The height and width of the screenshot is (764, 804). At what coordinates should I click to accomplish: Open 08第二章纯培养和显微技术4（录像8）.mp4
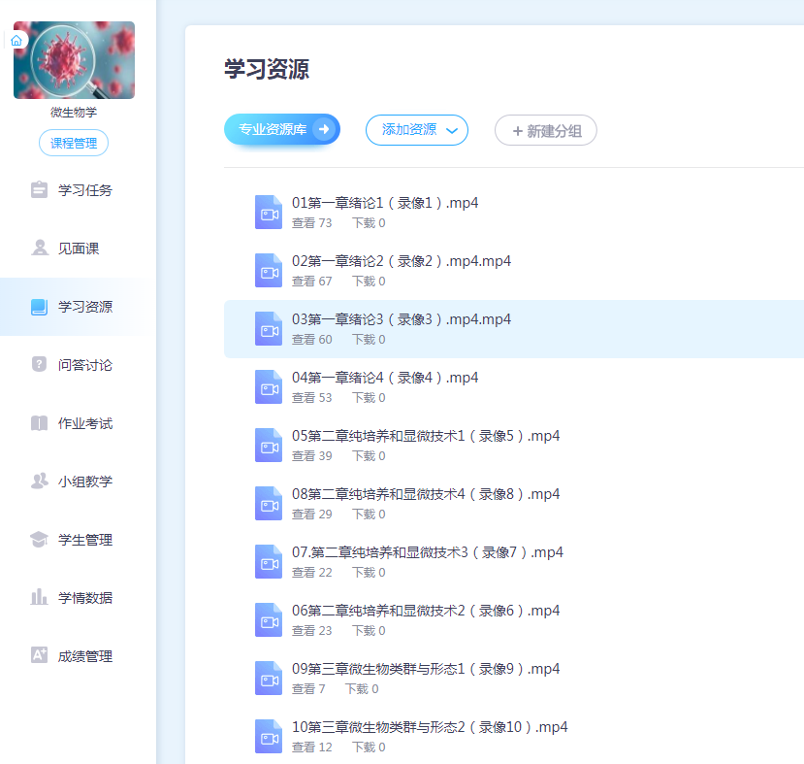[x=426, y=494]
